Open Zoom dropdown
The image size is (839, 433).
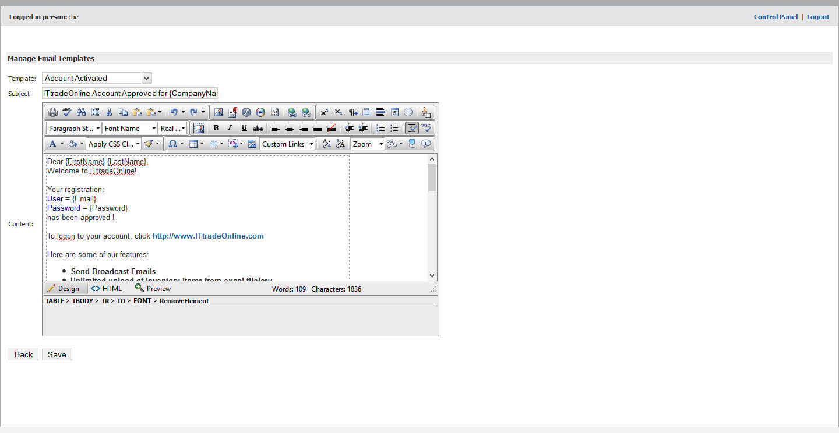(368, 144)
